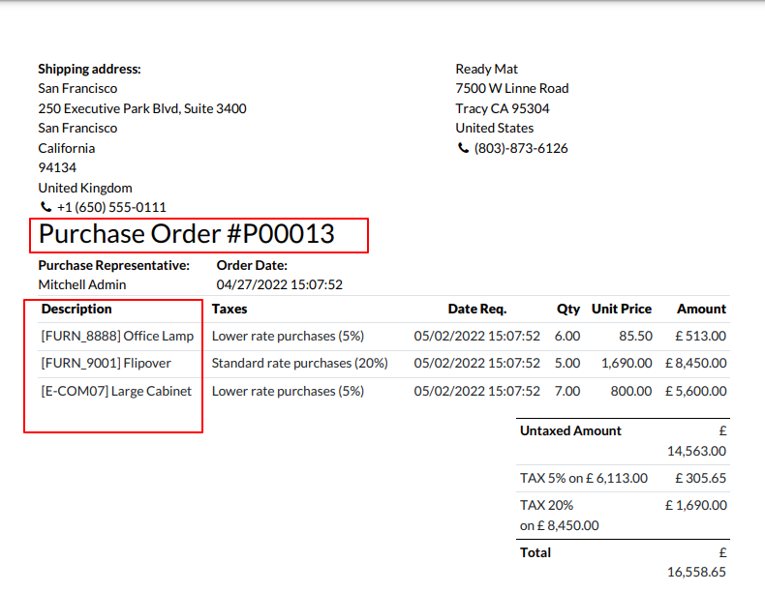Click Office Lamp's 'Lower rate purchases (5%)' tax
Image resolution: width=765 pixels, height=592 pixels.
pos(288,337)
